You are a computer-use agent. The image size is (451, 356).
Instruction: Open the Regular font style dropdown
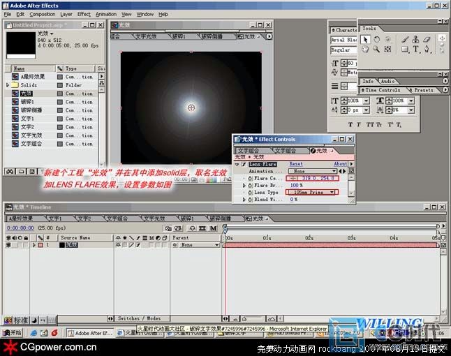343,50
